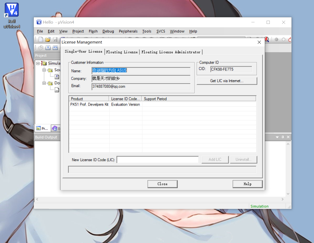Open the View menu
This screenshot has height=243, width=314.
[63, 31]
